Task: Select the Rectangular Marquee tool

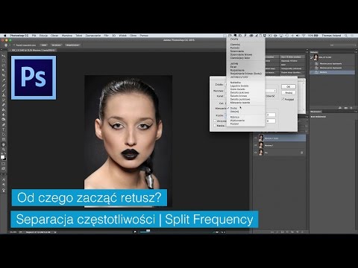Action: 4,61
